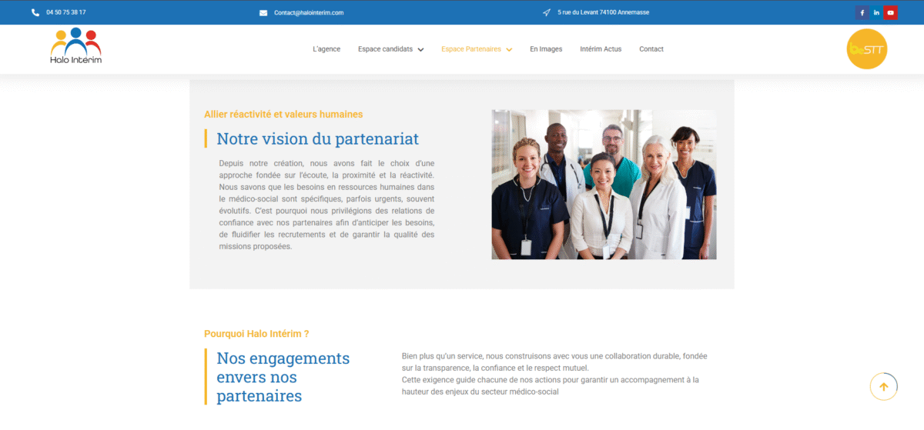Click the Contact@halointerim.com email link
Image resolution: width=924 pixels, height=430 pixels.
[x=309, y=12]
